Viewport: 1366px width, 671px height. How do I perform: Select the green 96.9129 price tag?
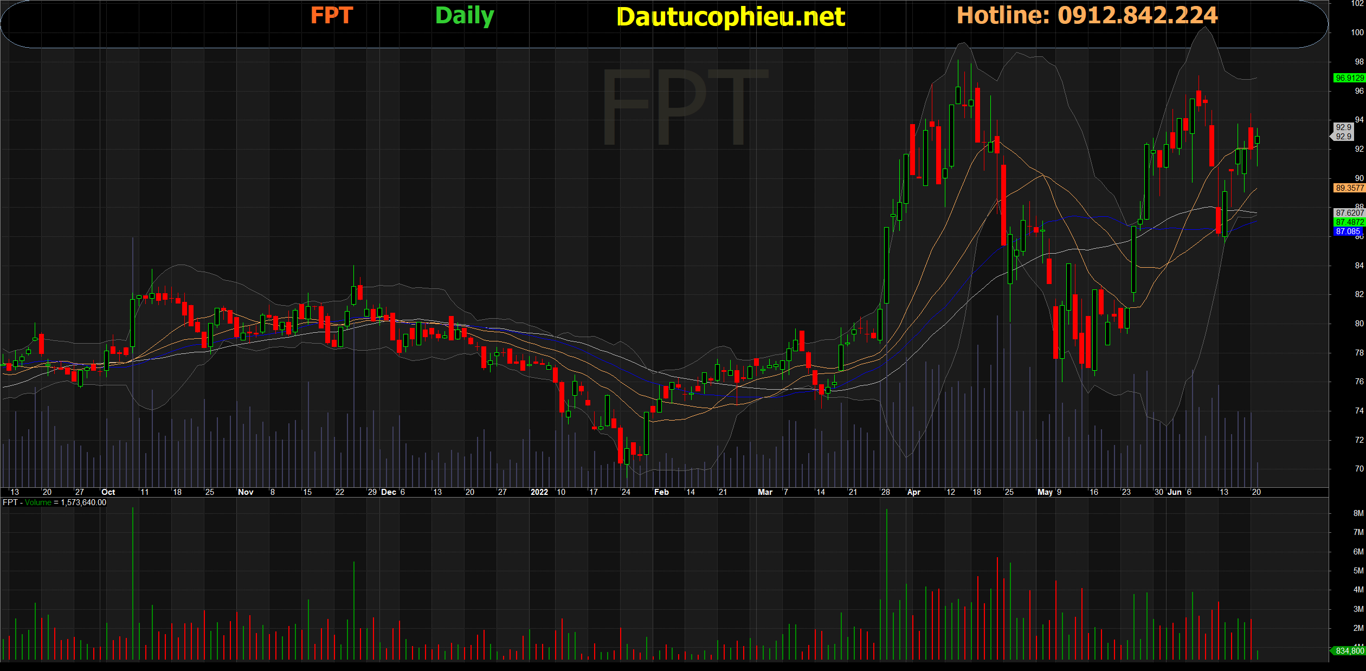(1349, 78)
